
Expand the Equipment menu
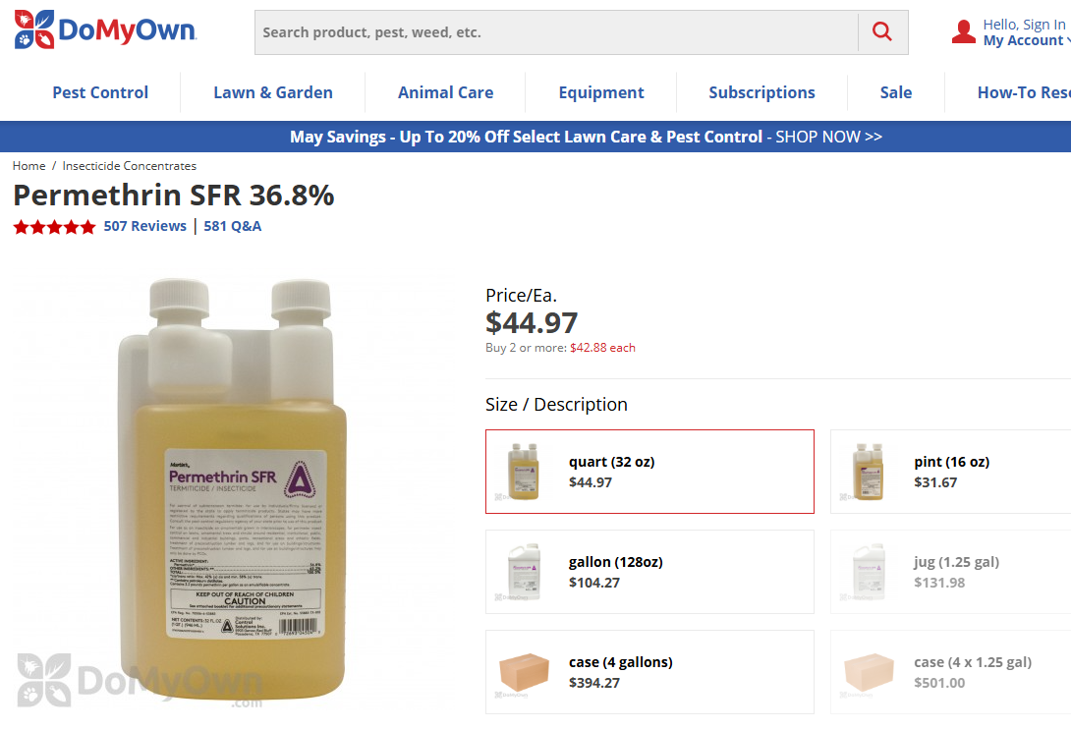point(601,92)
